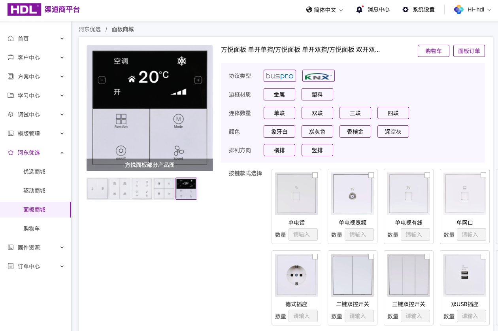Check the 单网口 checkbox

tap(483, 175)
